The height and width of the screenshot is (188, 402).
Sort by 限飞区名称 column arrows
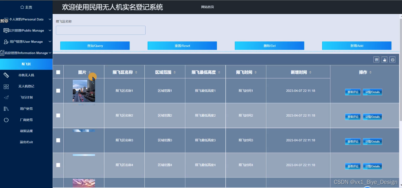coord(136,72)
